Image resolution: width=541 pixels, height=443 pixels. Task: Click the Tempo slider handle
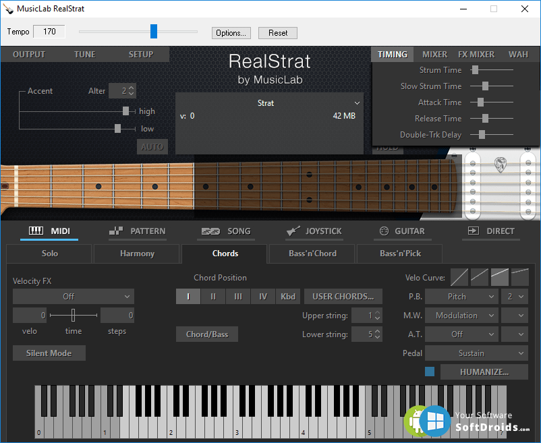coord(154,32)
